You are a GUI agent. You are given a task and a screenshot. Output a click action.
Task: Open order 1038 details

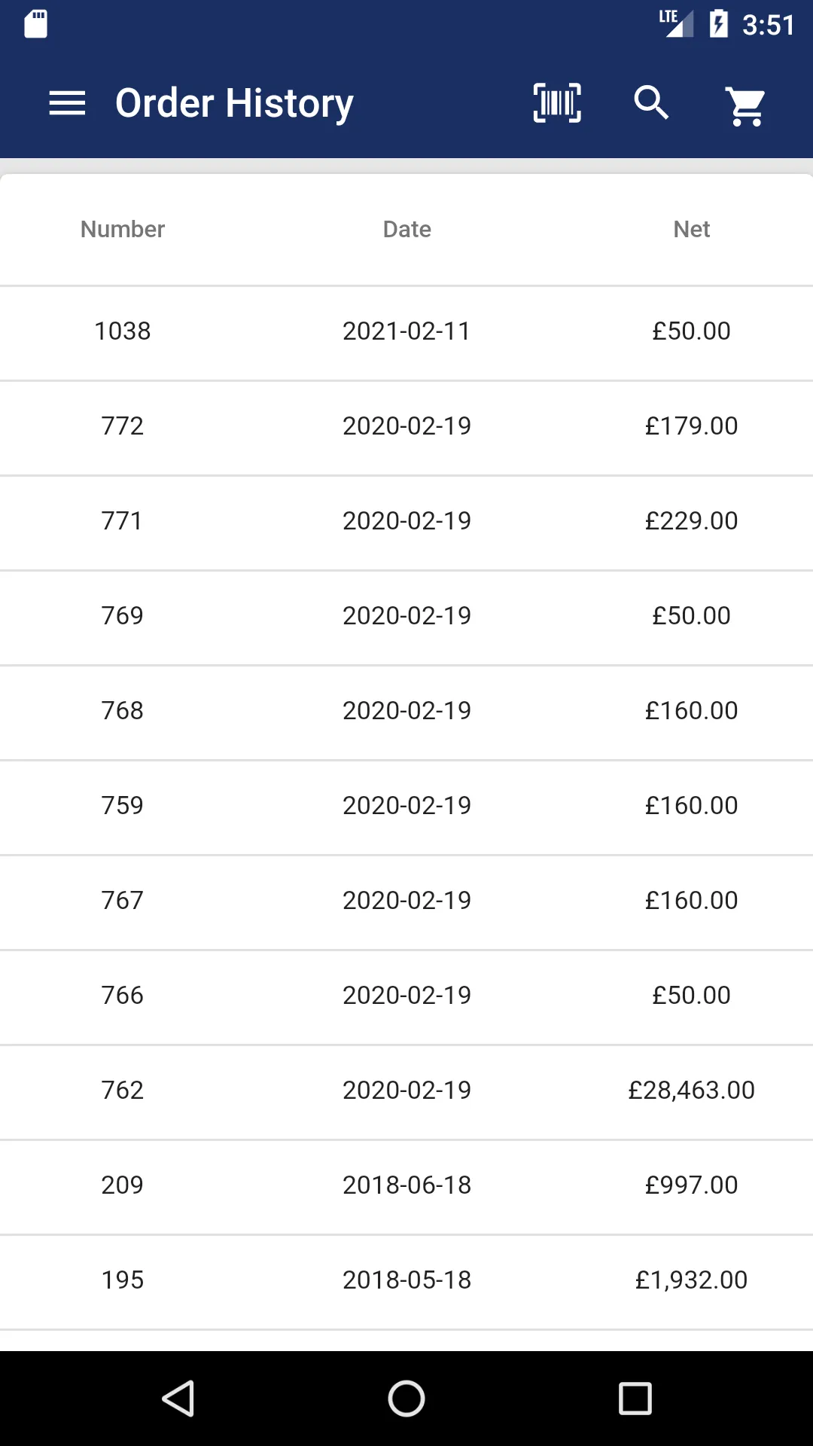(406, 333)
